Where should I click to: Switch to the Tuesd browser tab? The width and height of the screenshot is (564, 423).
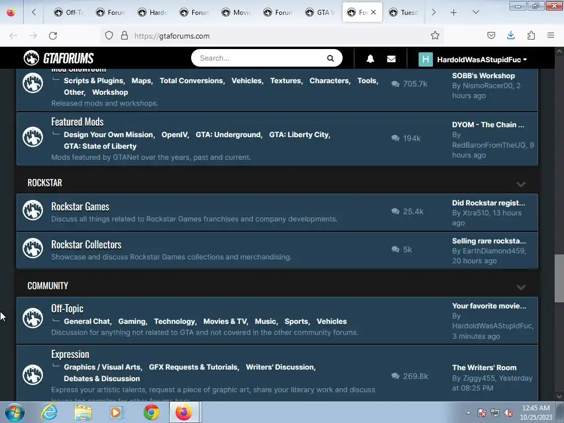point(404,12)
